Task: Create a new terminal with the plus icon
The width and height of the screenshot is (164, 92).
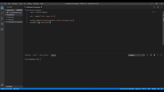Action: pyautogui.click(x=147, y=55)
